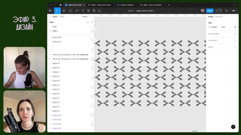Click the horizontal canvas scrollbar

(x=195, y=131)
